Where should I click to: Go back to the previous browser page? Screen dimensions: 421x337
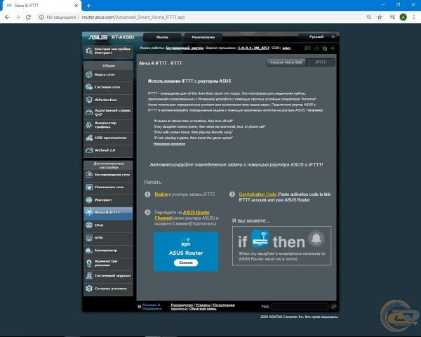point(7,17)
